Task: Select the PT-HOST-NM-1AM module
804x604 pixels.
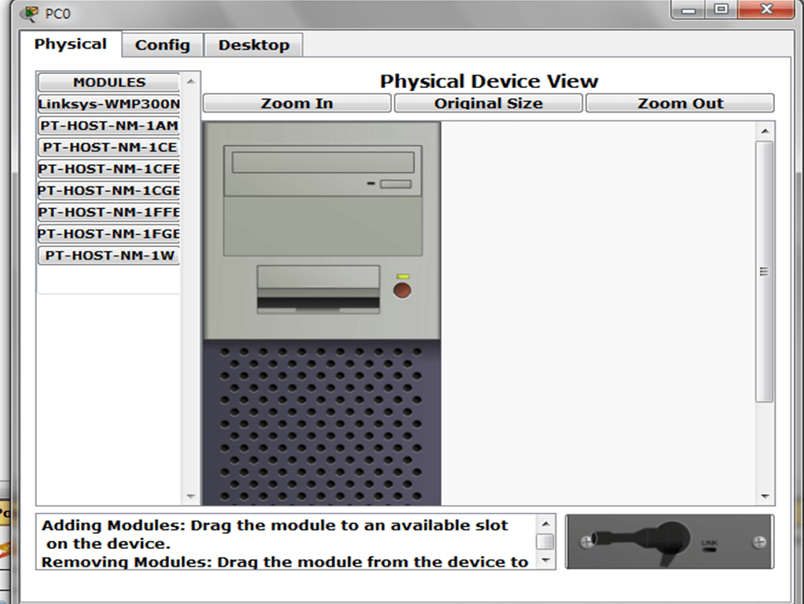Action: click(x=108, y=126)
